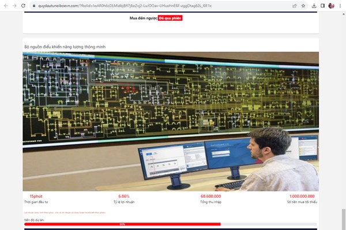Click the share page icon in the address bar
Screen dimensions: 346x230
[x=295, y=6]
